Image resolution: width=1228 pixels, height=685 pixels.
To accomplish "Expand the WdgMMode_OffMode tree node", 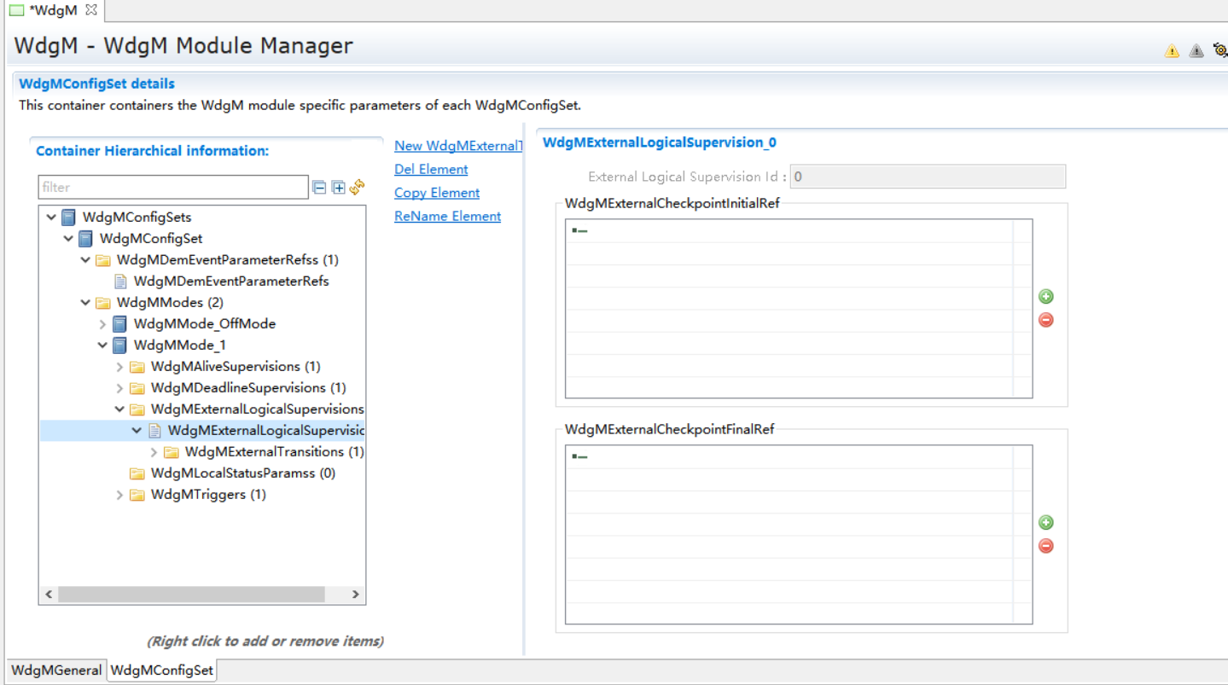I will coord(102,324).
